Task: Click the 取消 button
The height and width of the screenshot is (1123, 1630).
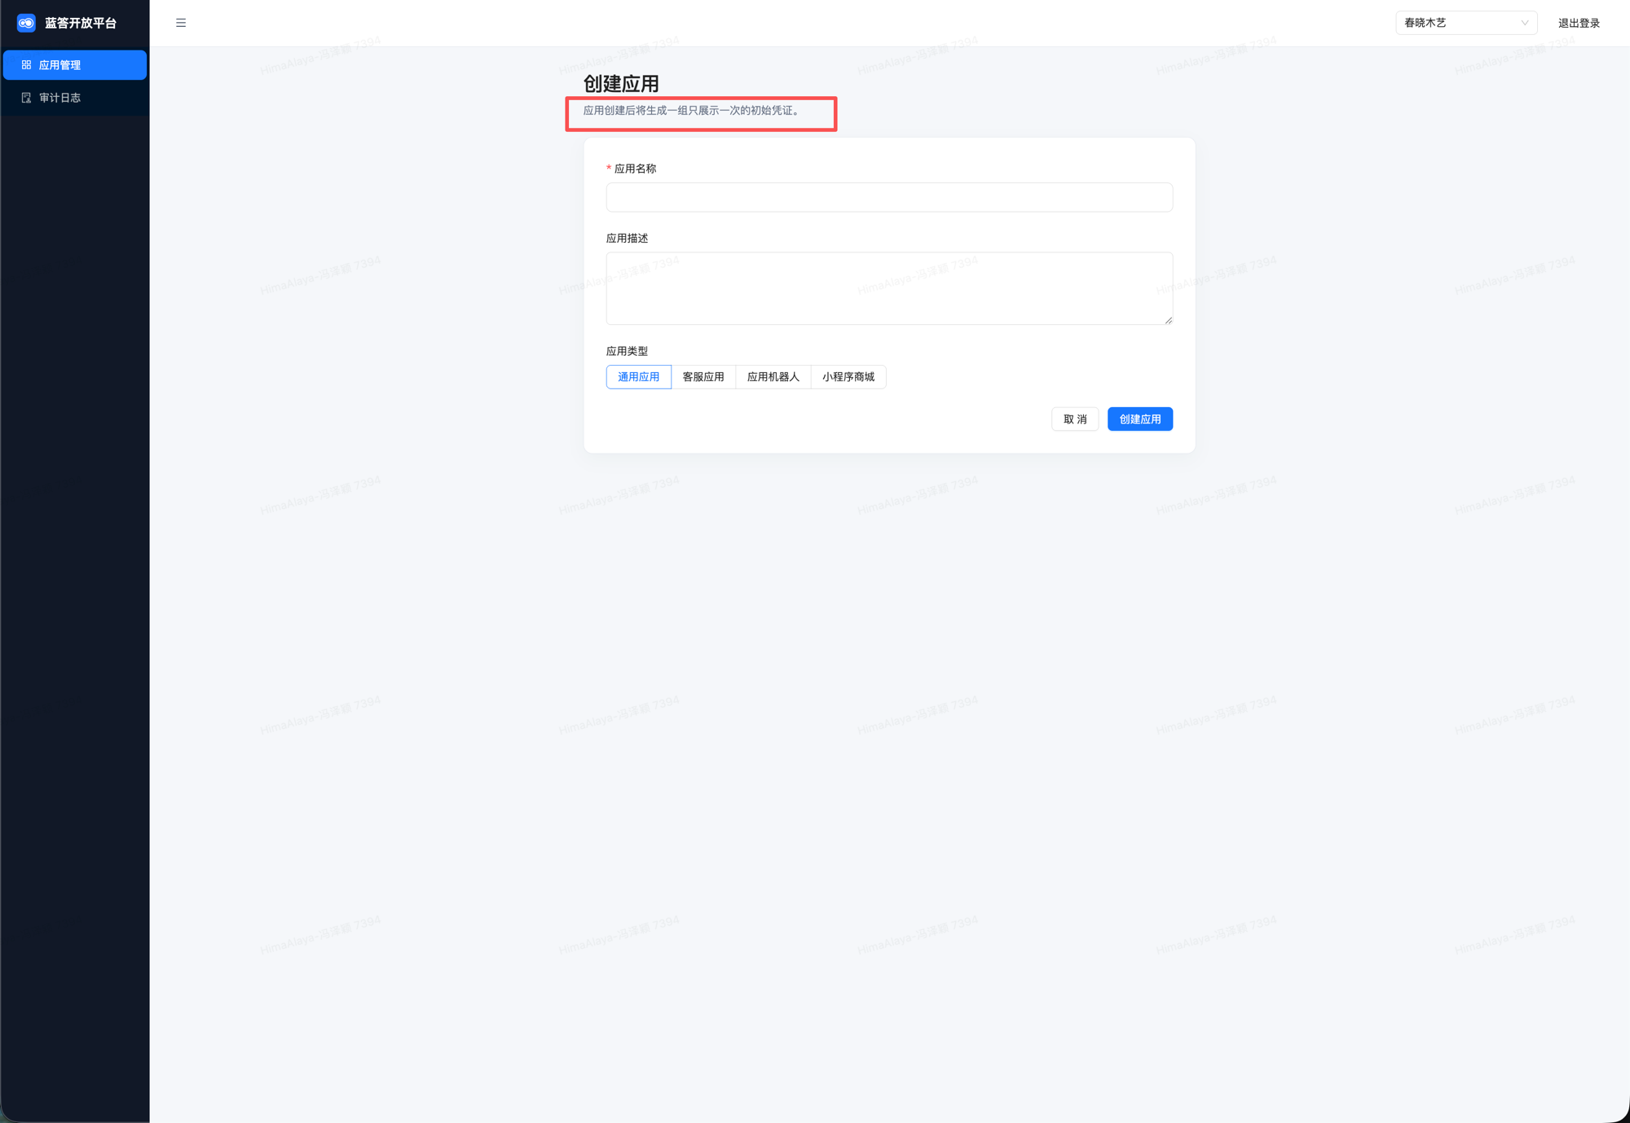Action: pyautogui.click(x=1075, y=419)
